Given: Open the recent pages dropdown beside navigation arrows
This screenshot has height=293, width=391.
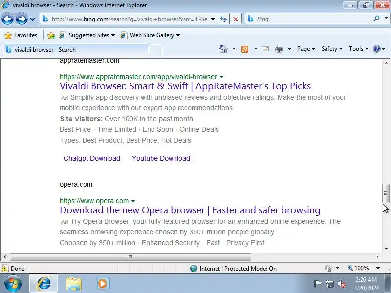Looking at the screenshot, I should 32,19.
